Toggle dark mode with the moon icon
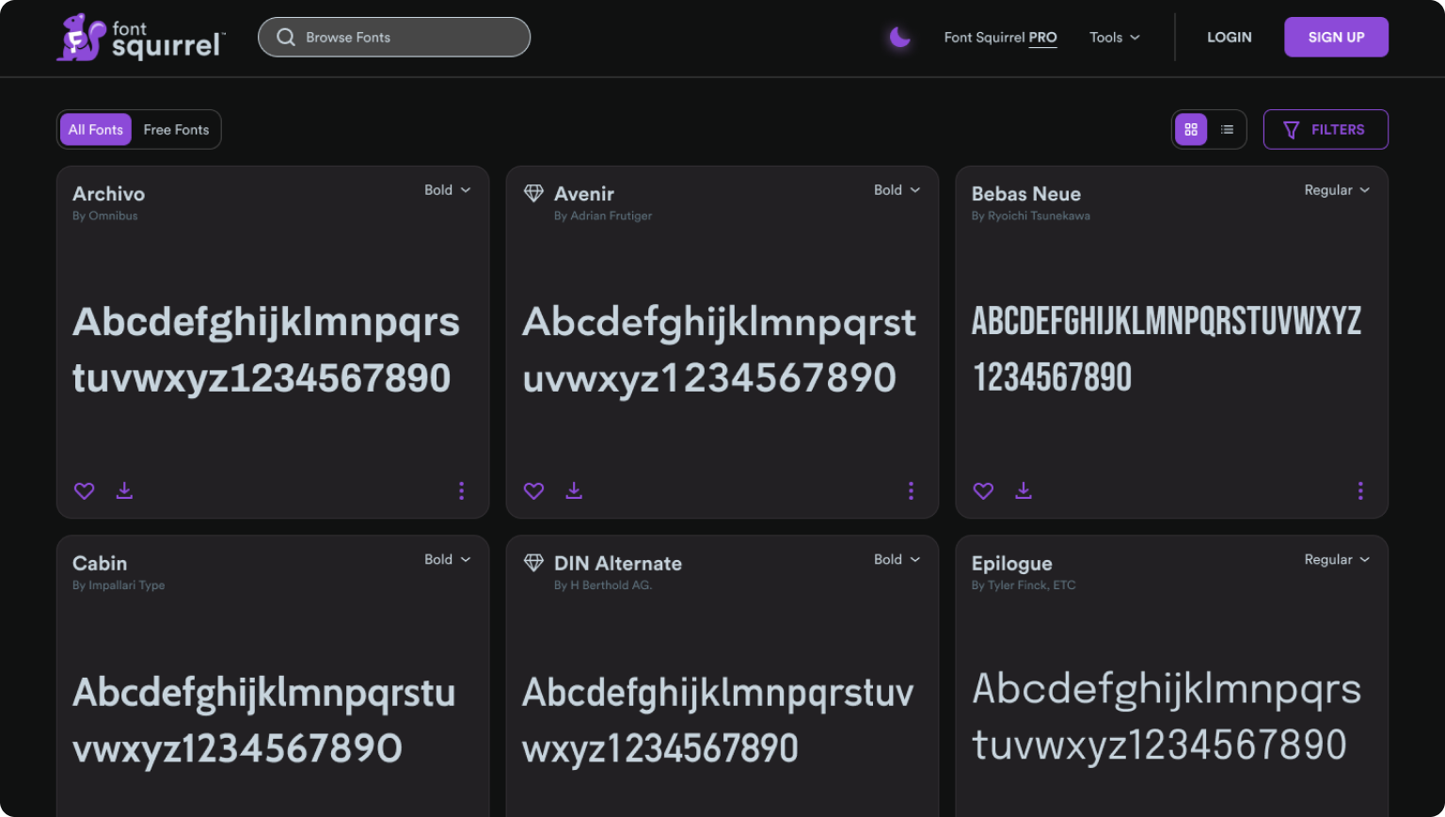This screenshot has height=817, width=1445. pyautogui.click(x=900, y=37)
